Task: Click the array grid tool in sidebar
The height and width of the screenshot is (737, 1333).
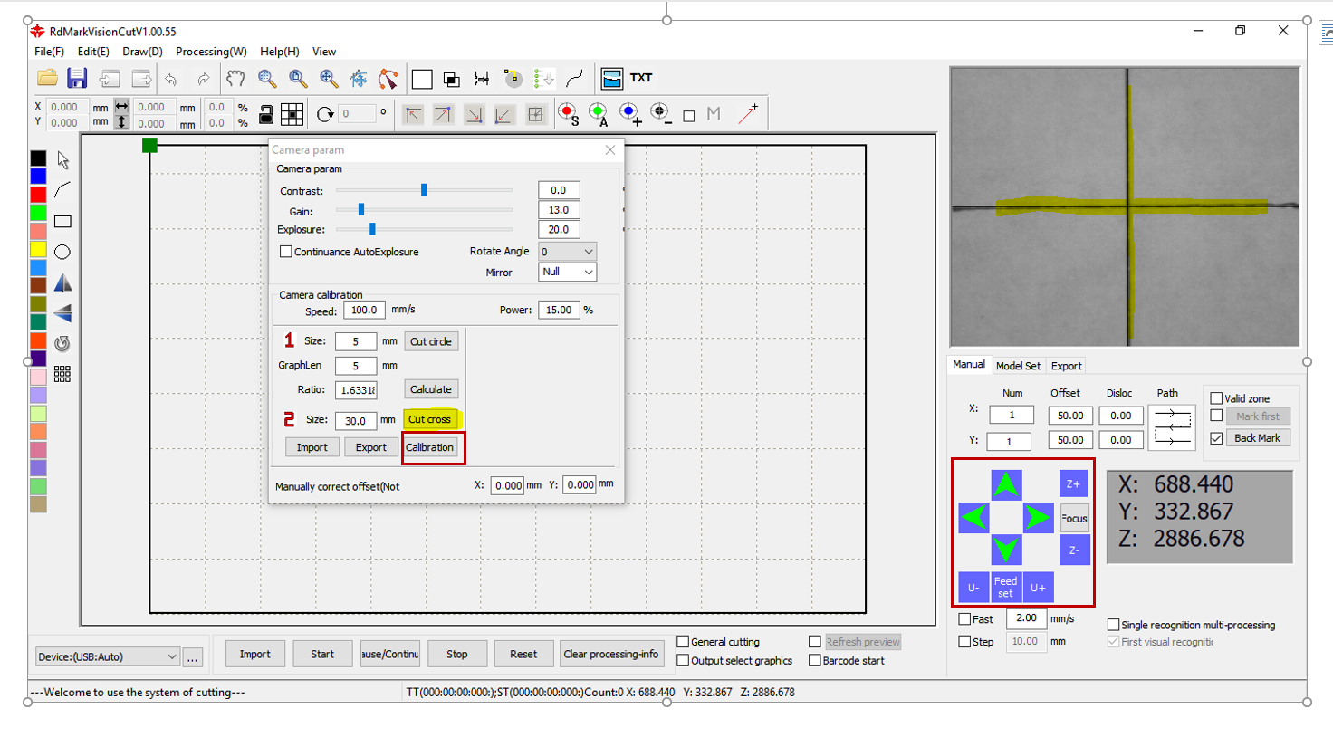Action: pyautogui.click(x=62, y=374)
